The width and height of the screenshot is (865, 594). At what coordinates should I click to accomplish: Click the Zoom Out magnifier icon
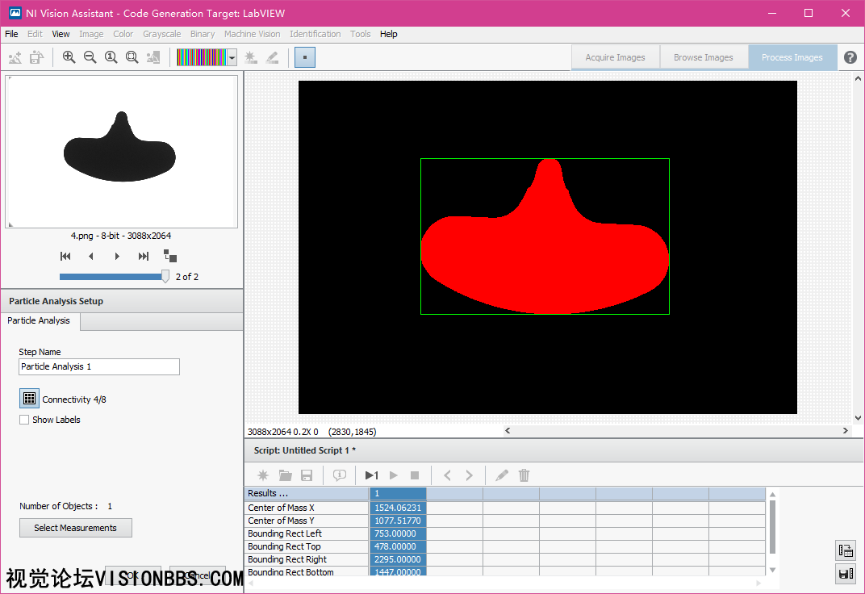pyautogui.click(x=90, y=57)
